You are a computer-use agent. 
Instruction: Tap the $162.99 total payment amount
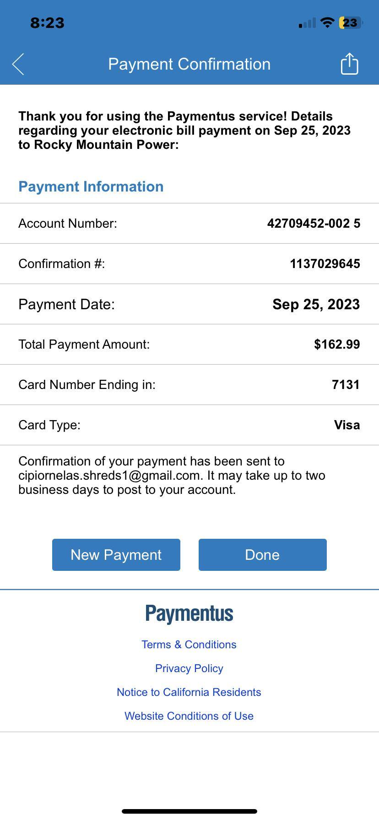click(337, 345)
